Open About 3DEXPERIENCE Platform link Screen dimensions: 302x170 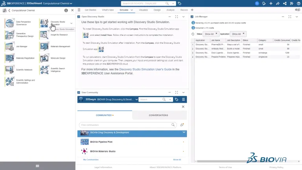tap(165, 167)
